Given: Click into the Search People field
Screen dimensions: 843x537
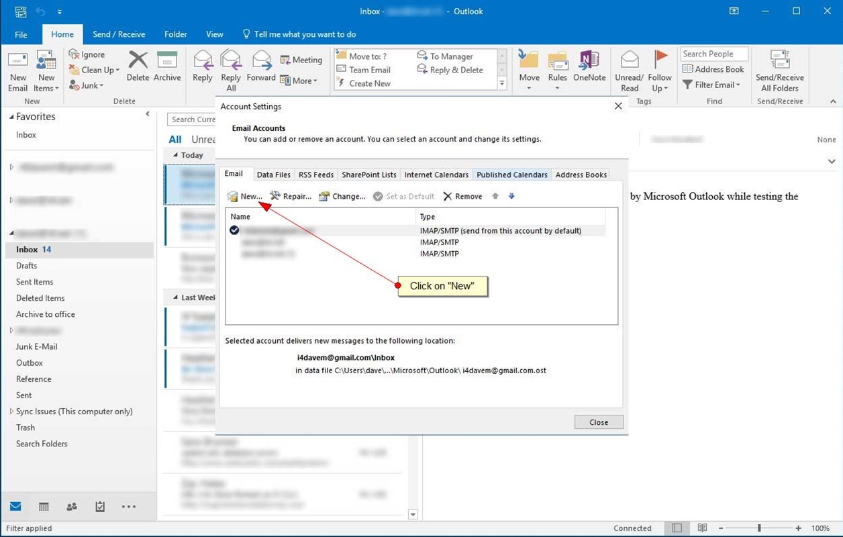Looking at the screenshot, I should tap(714, 54).
